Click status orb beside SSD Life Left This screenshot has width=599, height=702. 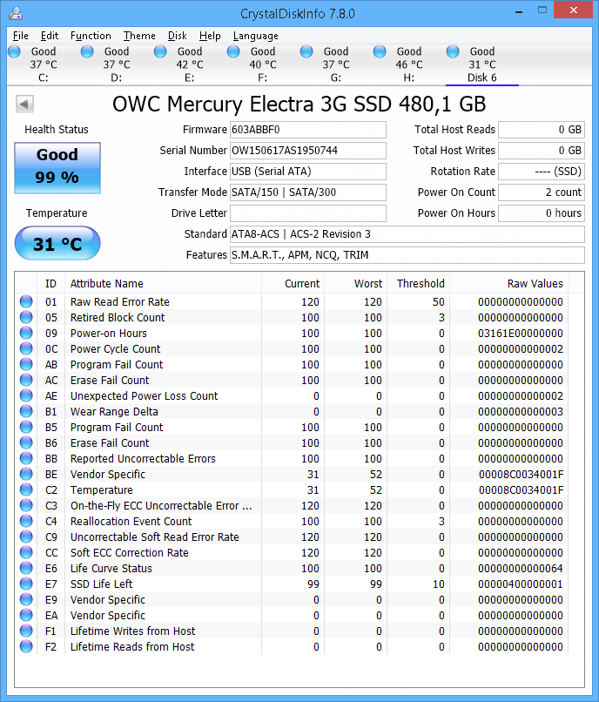[x=26, y=584]
